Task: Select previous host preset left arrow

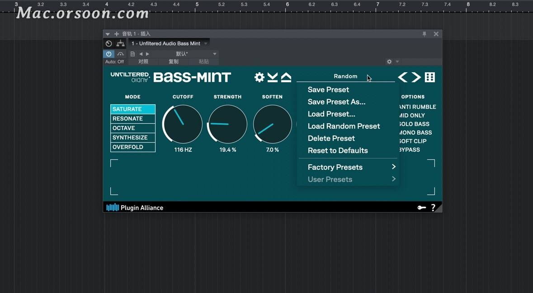Action: point(141,54)
